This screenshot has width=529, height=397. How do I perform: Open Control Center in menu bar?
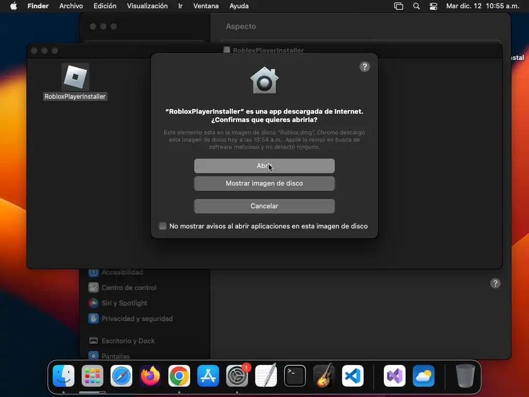(433, 6)
